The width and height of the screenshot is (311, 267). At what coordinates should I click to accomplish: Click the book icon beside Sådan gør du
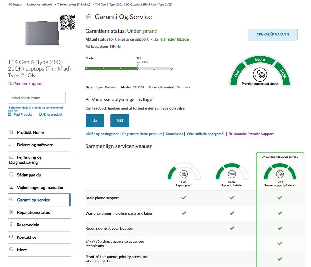[11, 175]
